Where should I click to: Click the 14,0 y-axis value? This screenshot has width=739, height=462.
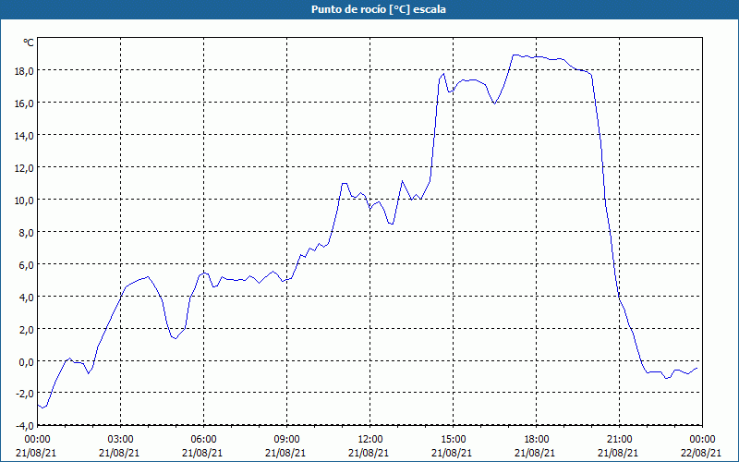(x=24, y=135)
